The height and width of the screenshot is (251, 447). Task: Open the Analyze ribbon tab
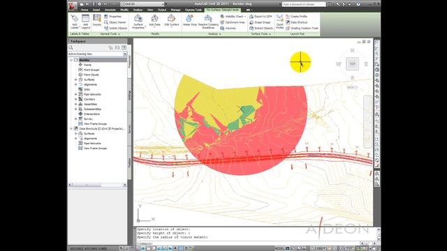138,10
